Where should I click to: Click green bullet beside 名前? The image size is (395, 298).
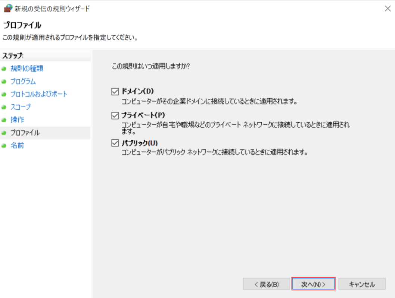pyautogui.click(x=4, y=146)
